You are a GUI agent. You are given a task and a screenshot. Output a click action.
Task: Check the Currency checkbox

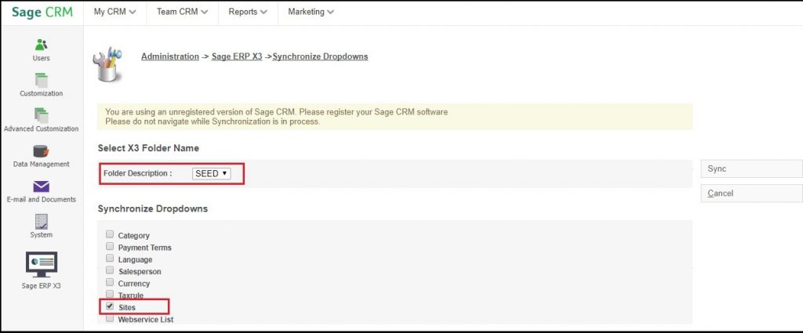pos(110,282)
